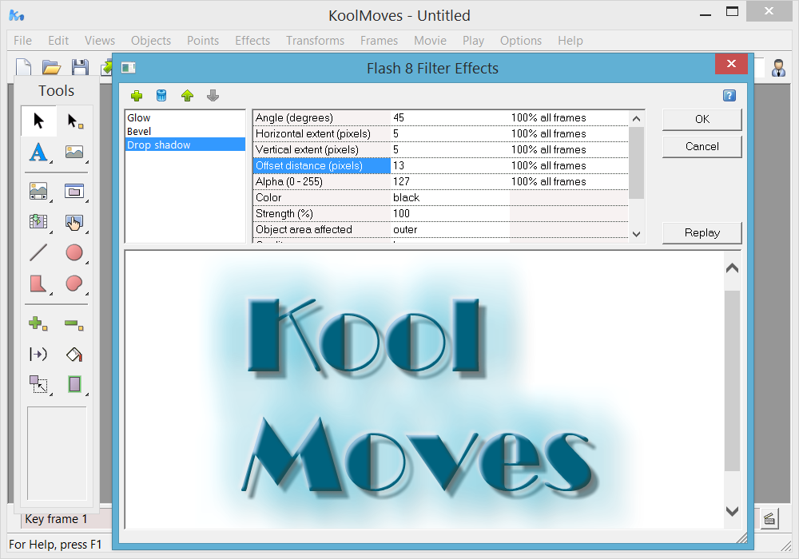Screen dimensions: 799x559
Task: Select the window frame component tool
Action: tap(75, 192)
